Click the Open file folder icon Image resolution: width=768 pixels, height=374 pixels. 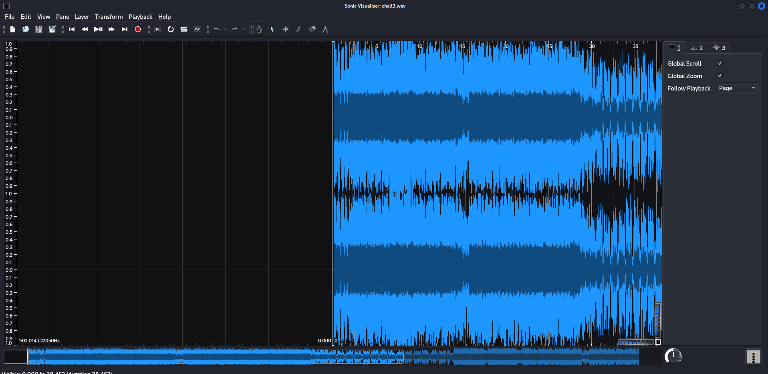coord(26,29)
